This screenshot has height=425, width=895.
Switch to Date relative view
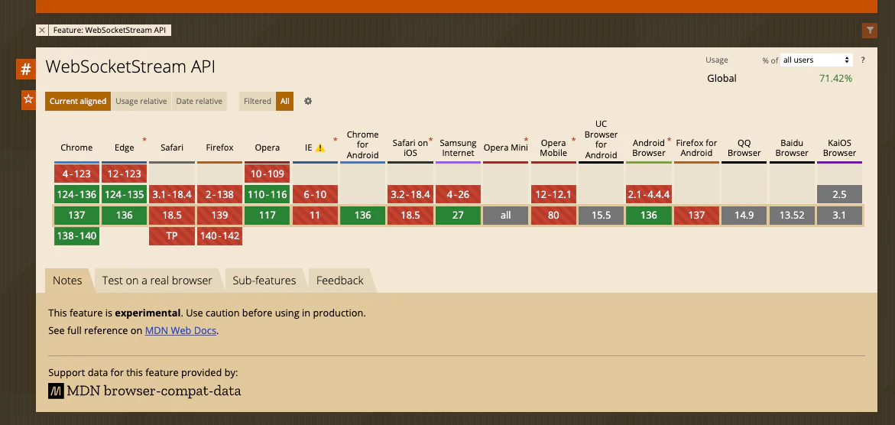pyautogui.click(x=199, y=101)
